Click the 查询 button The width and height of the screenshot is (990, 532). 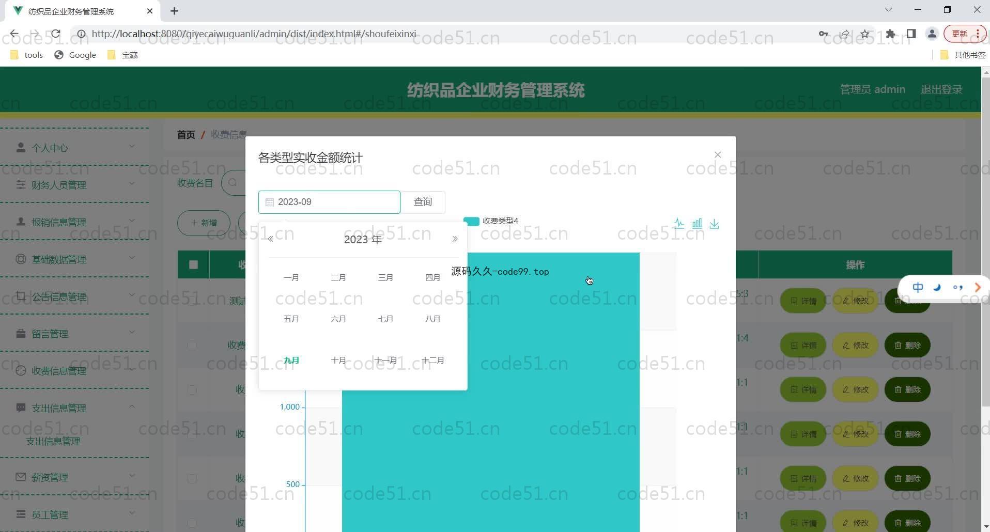coord(423,202)
